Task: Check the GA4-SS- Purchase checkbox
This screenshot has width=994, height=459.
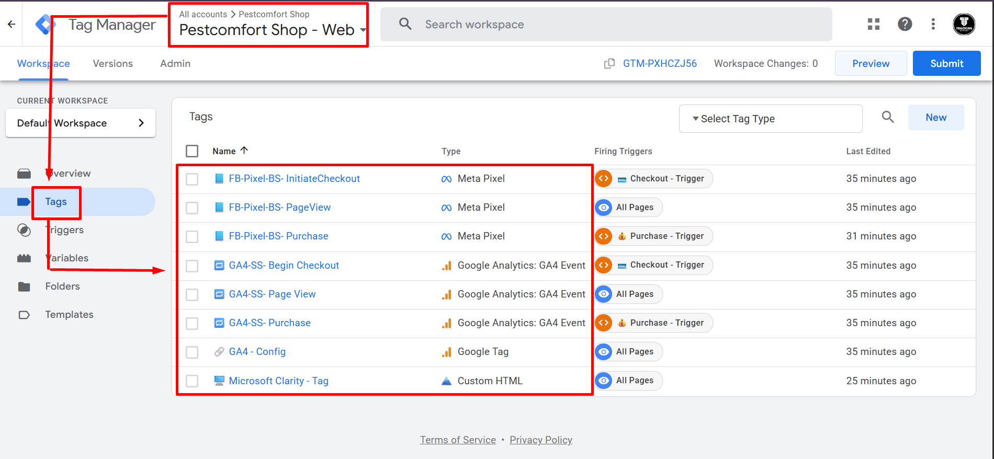Action: (x=192, y=323)
